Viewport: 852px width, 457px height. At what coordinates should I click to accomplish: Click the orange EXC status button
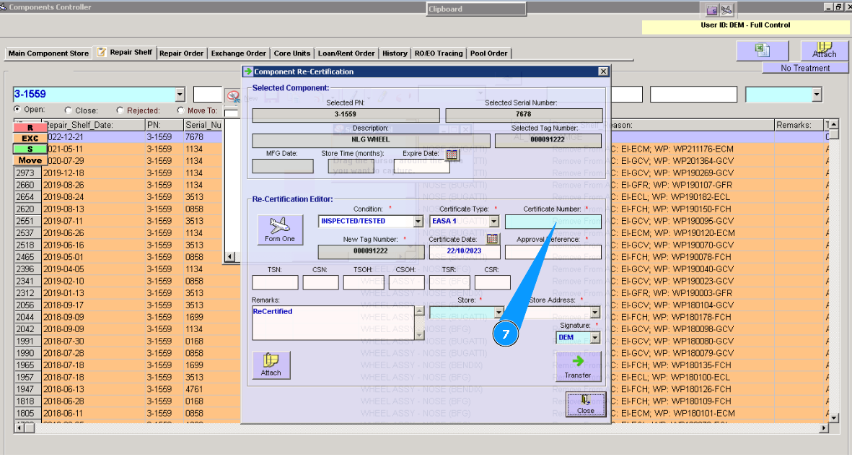click(29, 138)
